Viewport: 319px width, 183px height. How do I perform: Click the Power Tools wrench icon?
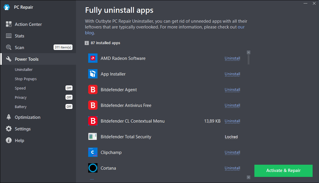pyautogui.click(x=9, y=59)
